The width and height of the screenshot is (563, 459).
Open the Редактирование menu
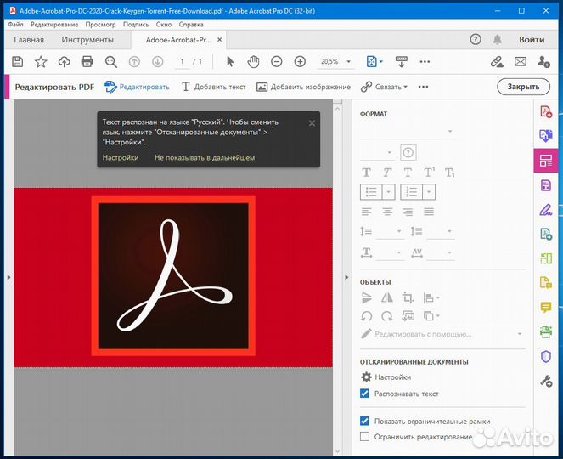(54, 25)
